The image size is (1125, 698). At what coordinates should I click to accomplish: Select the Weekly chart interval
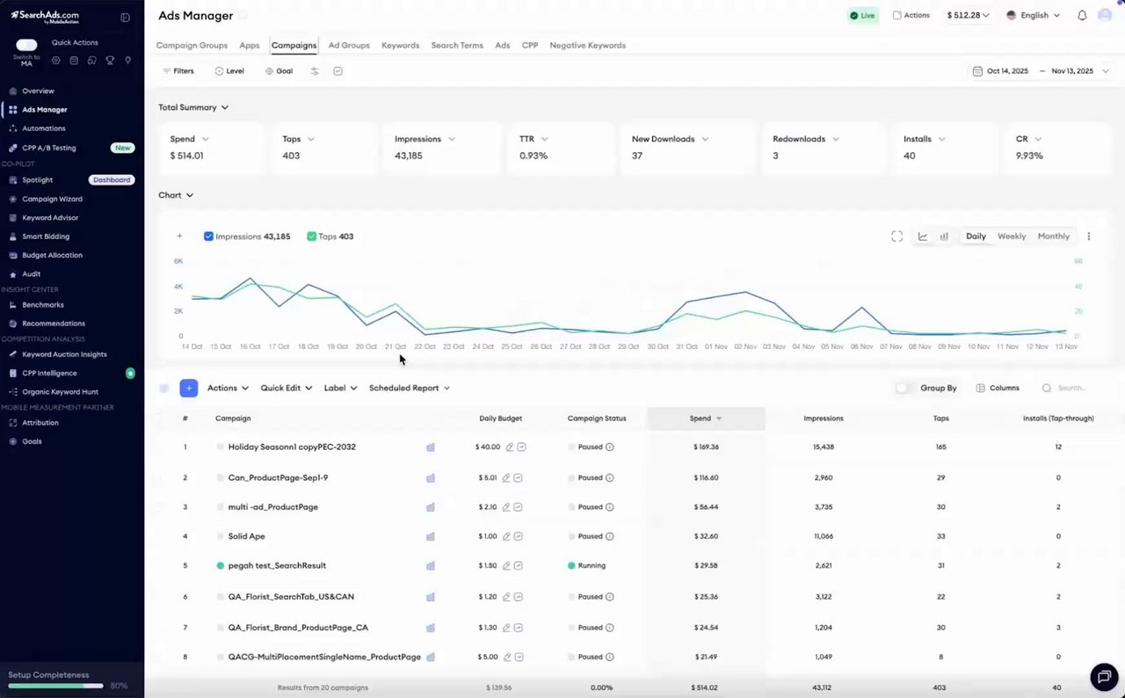tap(1012, 236)
